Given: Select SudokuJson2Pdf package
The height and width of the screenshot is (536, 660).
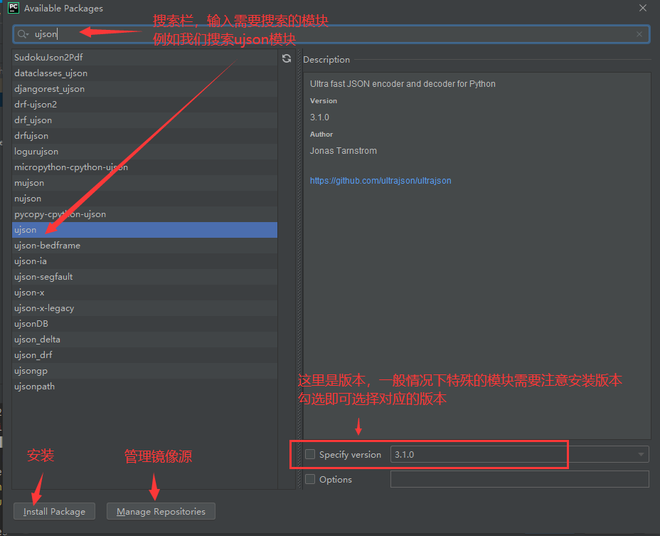Looking at the screenshot, I should point(145,58).
